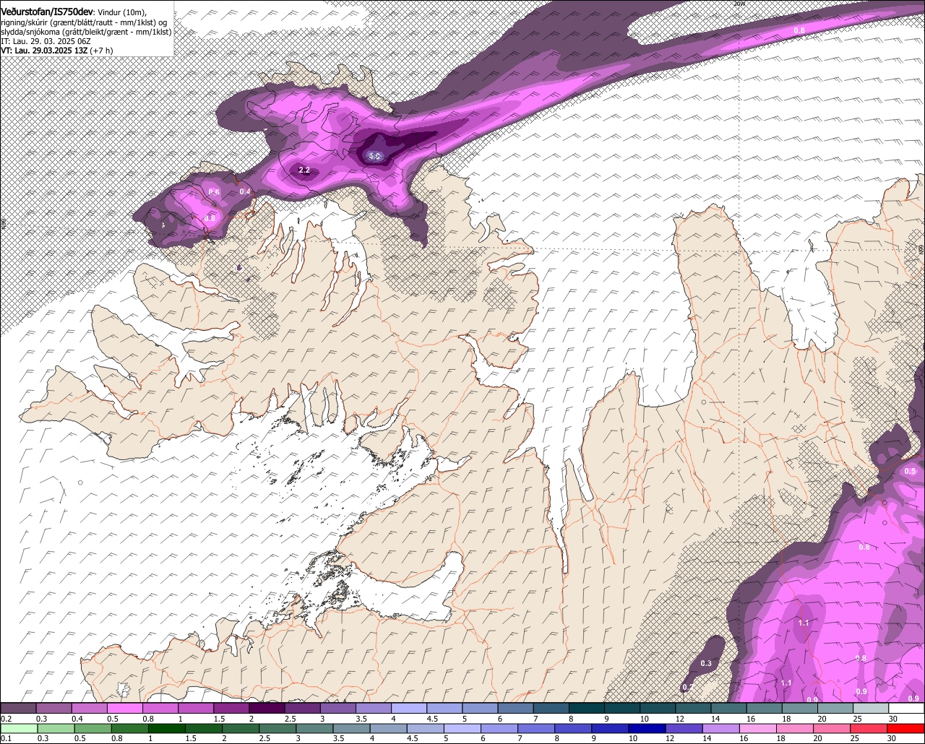Click the 14 label under the upper scale
This screenshot has height=744, width=925.
pyautogui.click(x=715, y=719)
